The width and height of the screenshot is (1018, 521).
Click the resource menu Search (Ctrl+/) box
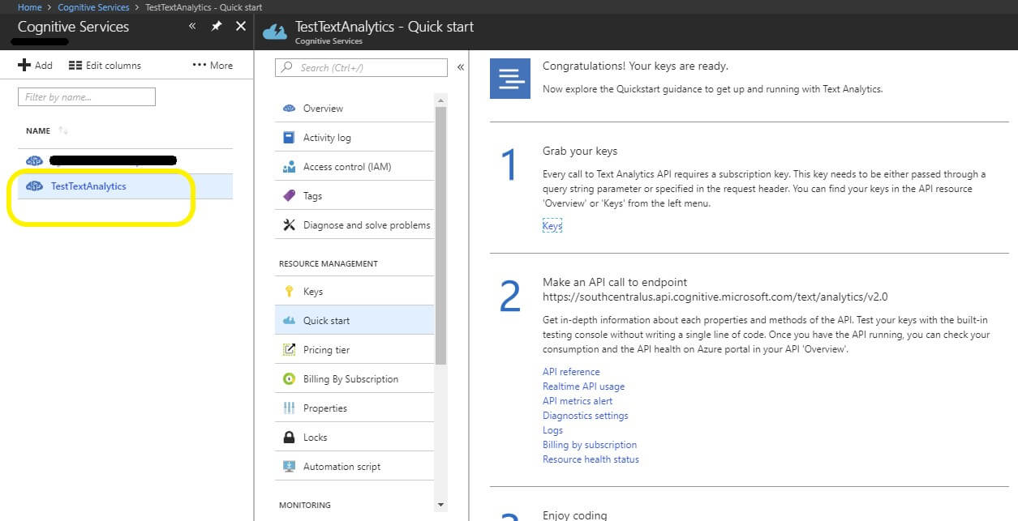361,68
